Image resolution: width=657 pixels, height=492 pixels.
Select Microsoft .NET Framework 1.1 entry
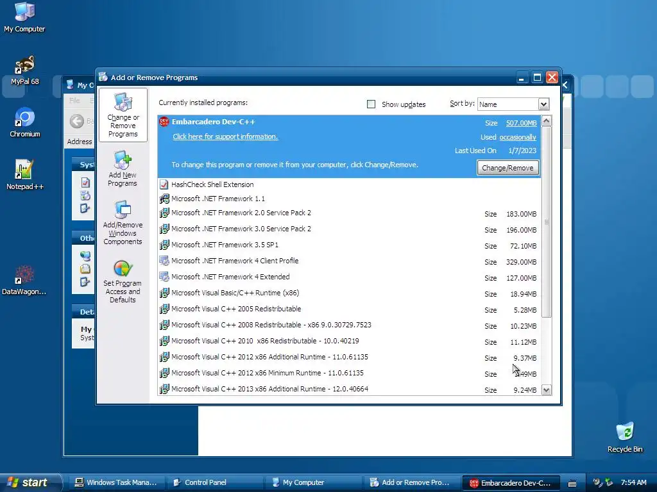[348, 199]
